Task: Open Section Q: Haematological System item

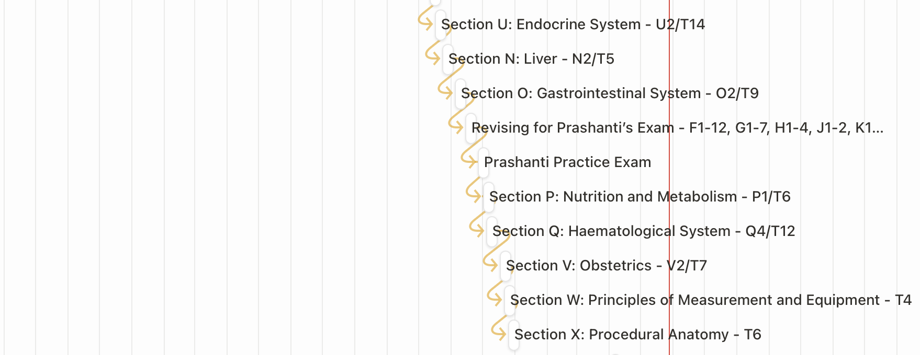Action: point(644,231)
